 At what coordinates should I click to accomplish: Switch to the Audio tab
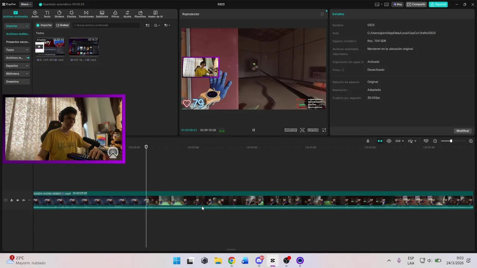[35, 14]
